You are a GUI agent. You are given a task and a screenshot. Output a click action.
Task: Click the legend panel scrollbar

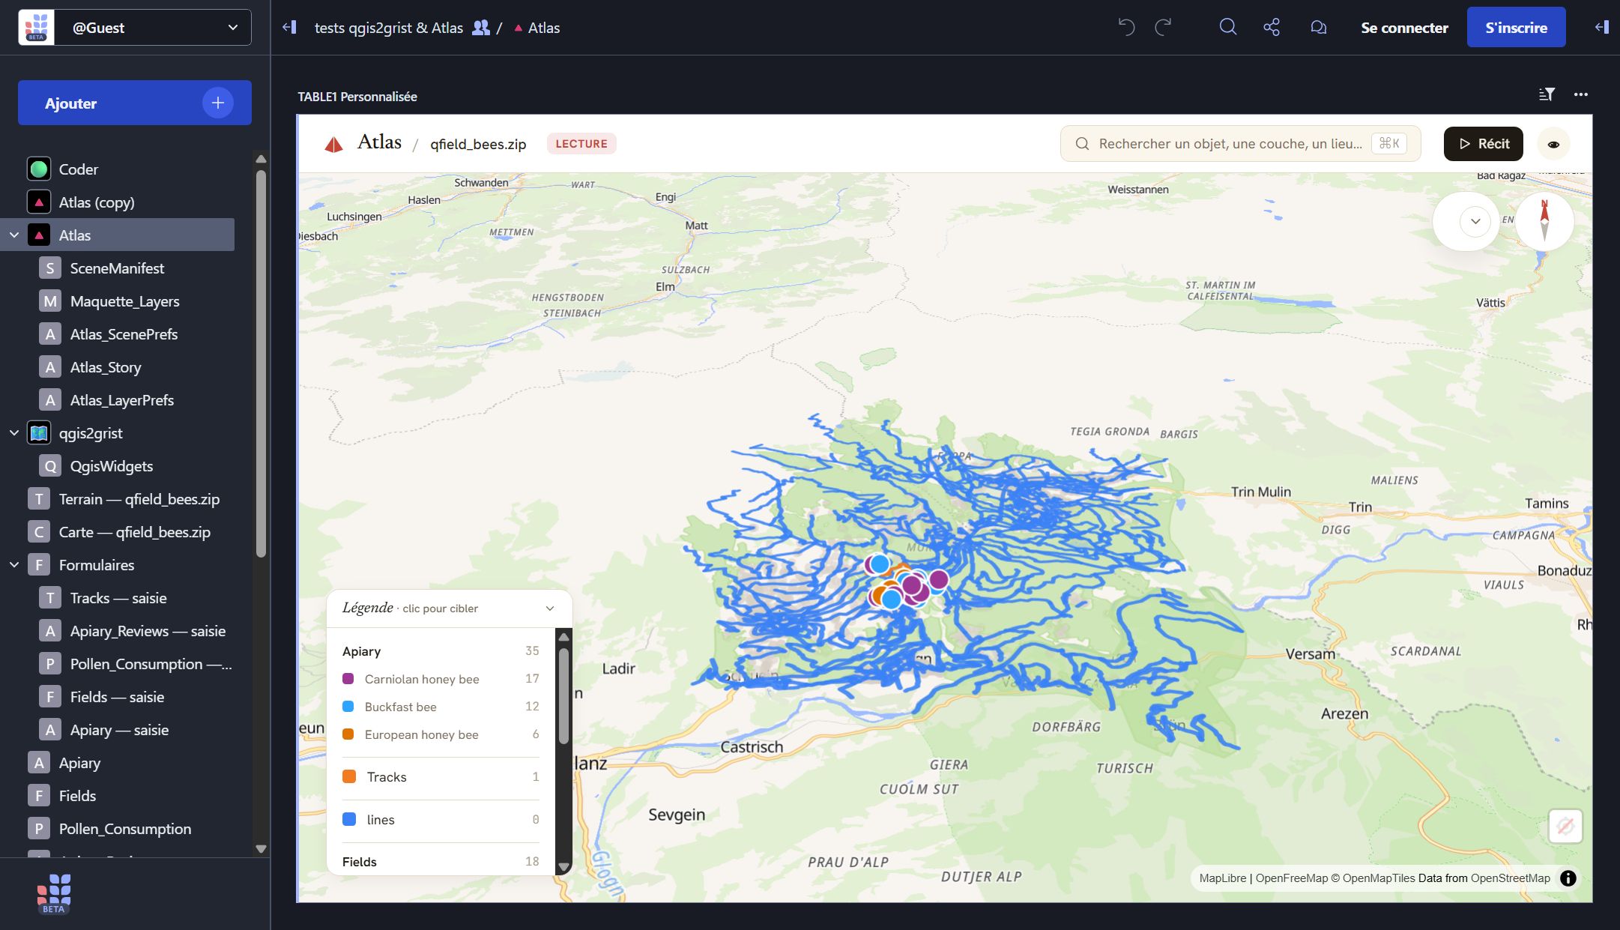[563, 697]
